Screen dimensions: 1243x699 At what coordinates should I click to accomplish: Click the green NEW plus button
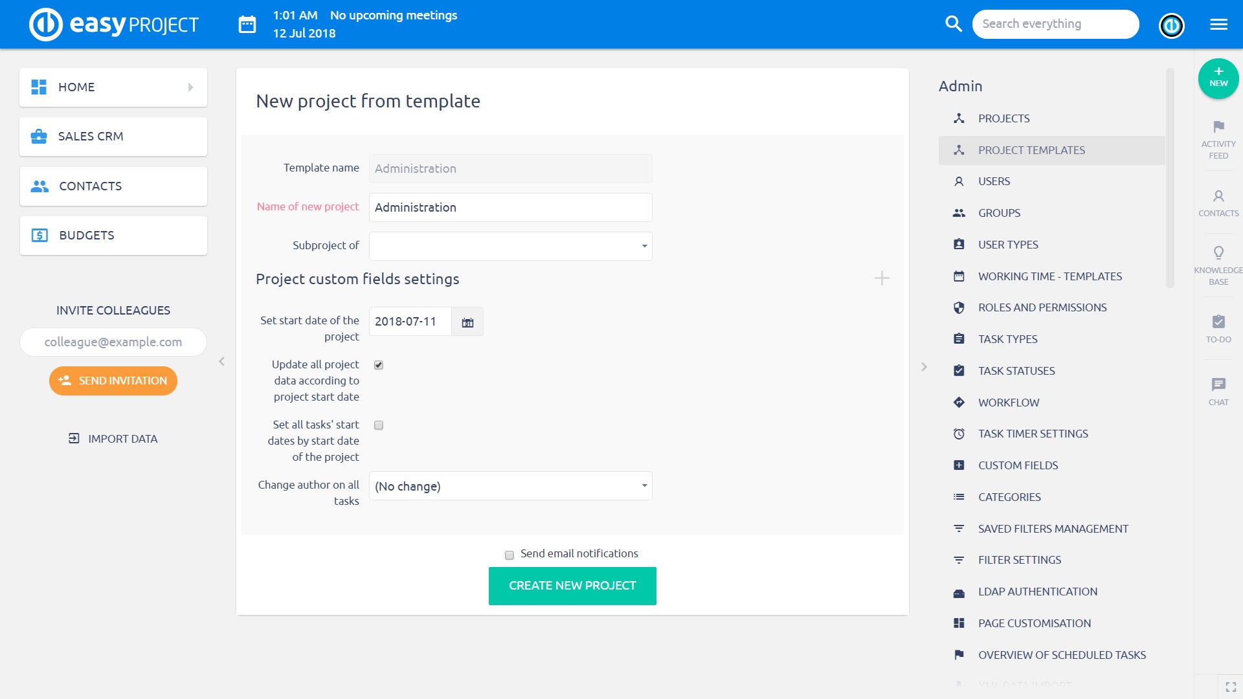(1218, 78)
